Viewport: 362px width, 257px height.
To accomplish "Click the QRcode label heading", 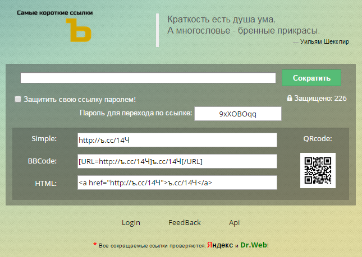I will click(318, 138).
